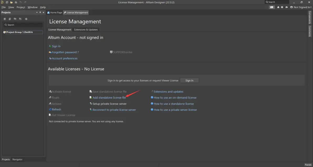Click the Redo arrow in title bar

click(25, 2)
